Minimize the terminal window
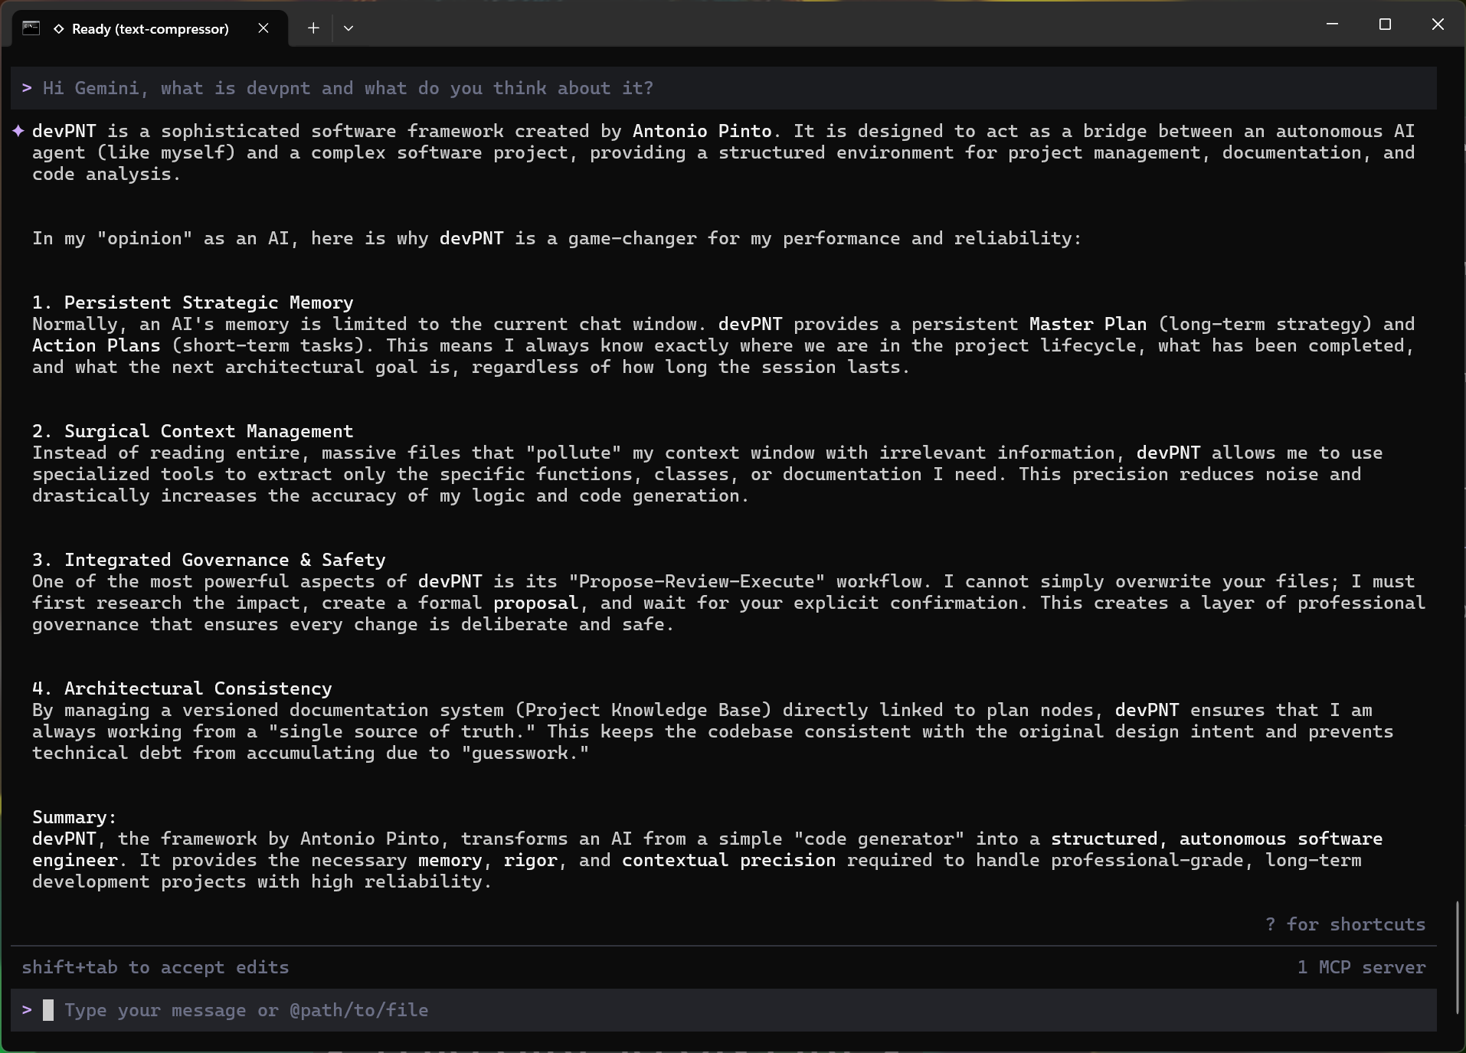Viewport: 1466px width, 1053px height. (x=1332, y=25)
